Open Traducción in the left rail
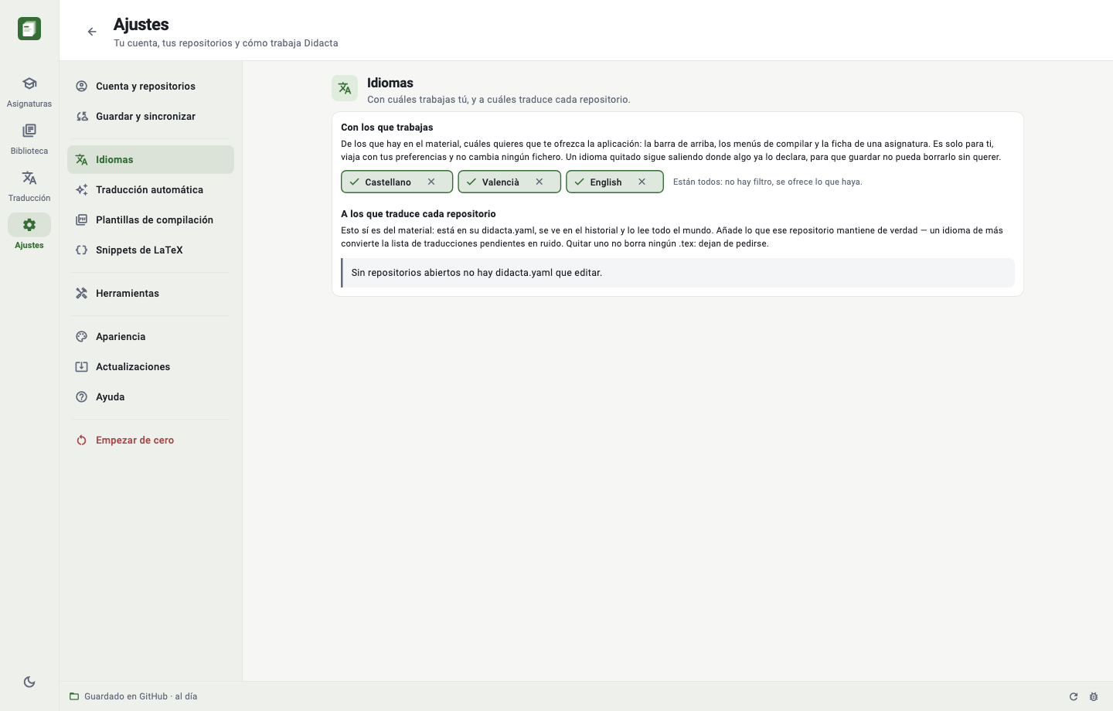 [29, 185]
